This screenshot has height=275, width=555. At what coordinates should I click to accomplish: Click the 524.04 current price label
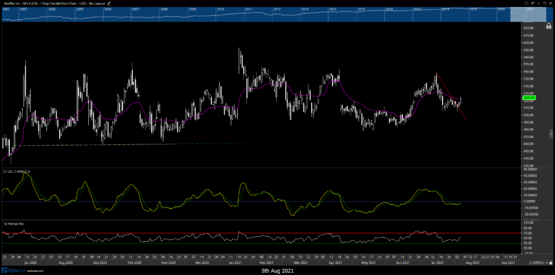529,98
